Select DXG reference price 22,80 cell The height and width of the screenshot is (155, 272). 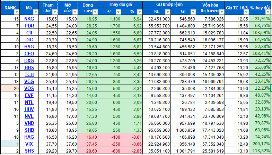[48, 60]
